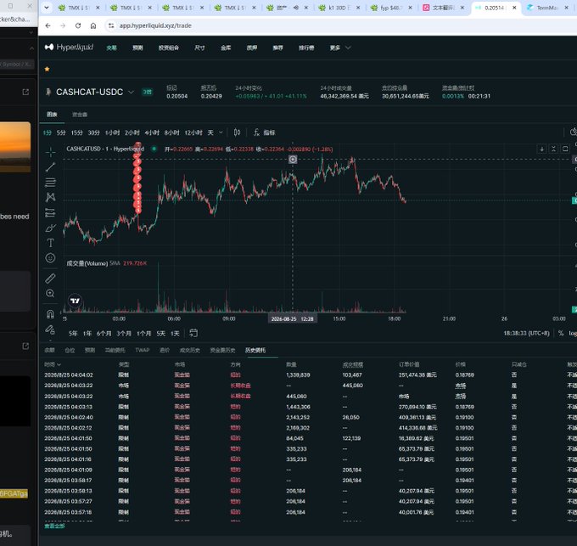
Task: Set chart range to 5天
Action: point(161,333)
